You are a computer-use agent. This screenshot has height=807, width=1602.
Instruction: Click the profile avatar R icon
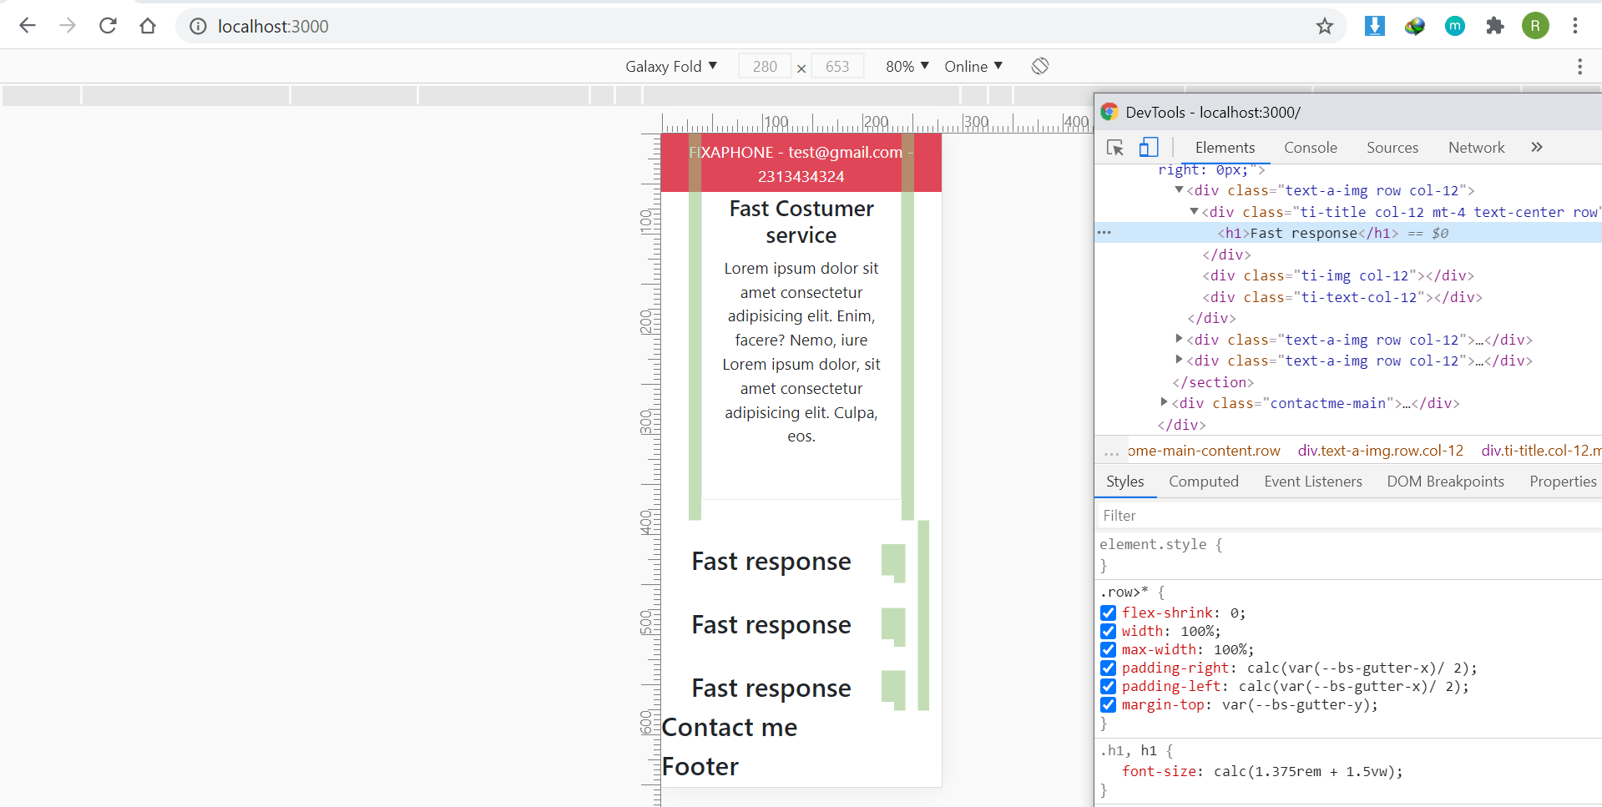click(1536, 26)
